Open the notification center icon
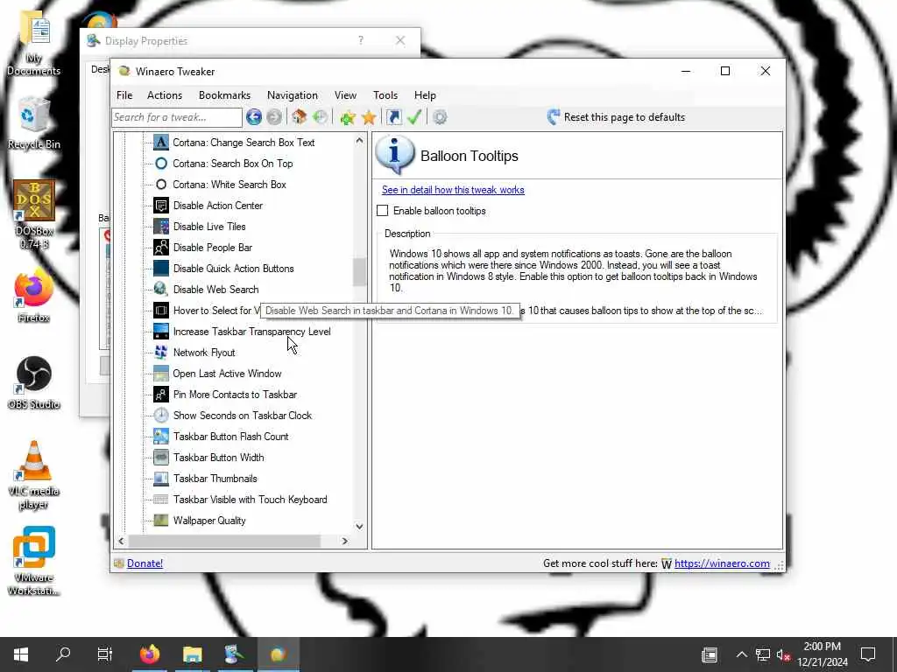This screenshot has width=897, height=672. (868, 654)
